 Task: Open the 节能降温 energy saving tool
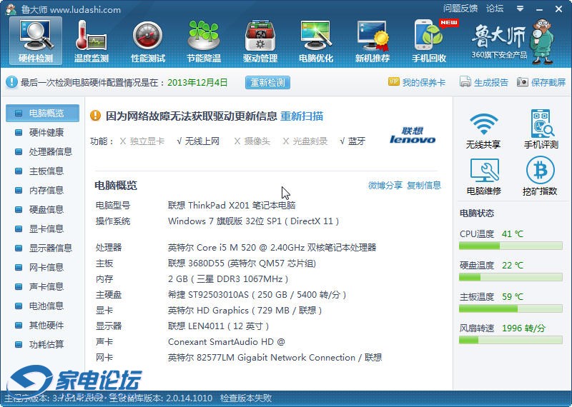(x=204, y=41)
